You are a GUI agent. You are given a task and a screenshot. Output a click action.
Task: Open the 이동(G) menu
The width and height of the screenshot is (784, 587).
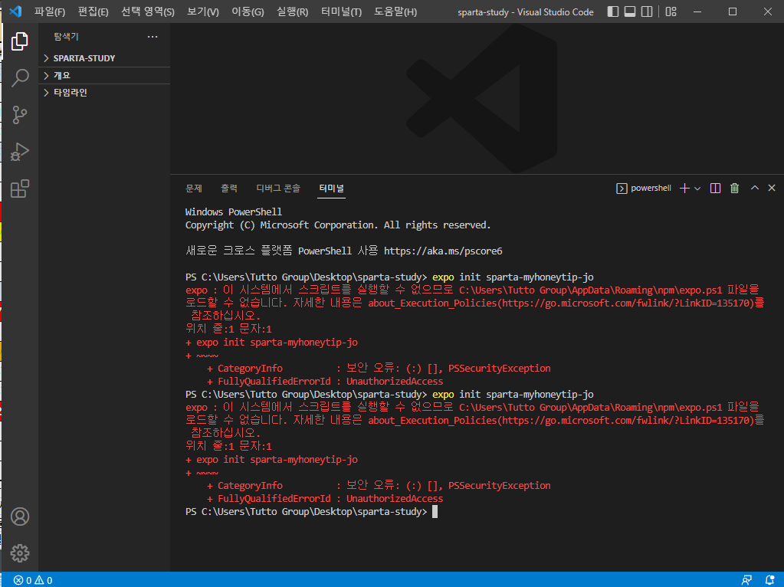pyautogui.click(x=248, y=11)
